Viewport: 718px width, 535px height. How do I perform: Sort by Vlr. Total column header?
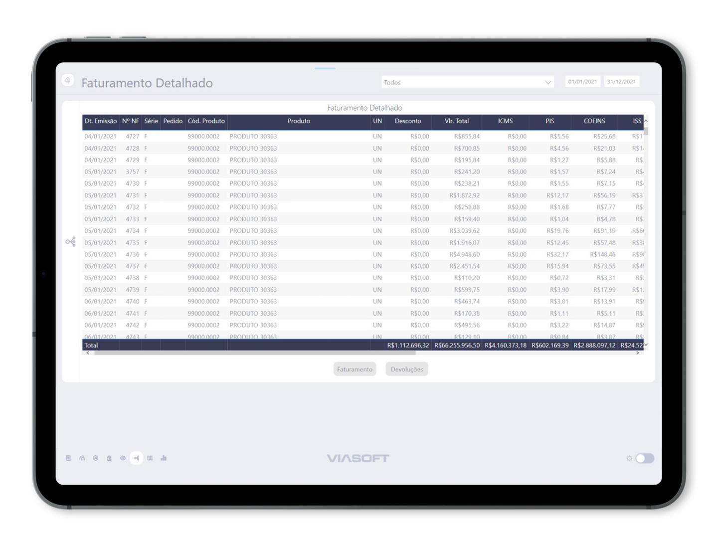[x=456, y=121]
